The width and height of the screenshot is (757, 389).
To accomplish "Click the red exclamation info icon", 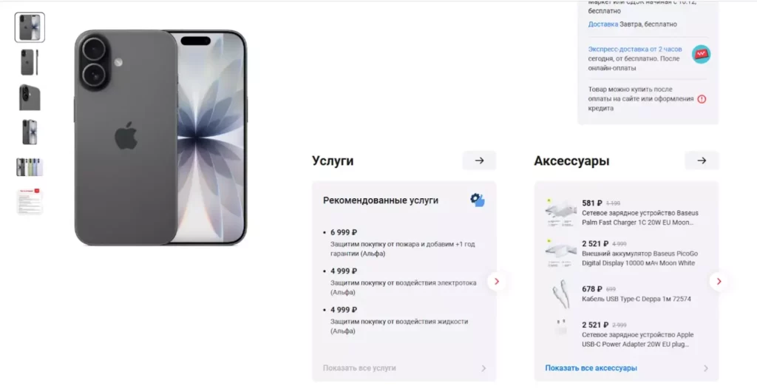I will coord(702,99).
